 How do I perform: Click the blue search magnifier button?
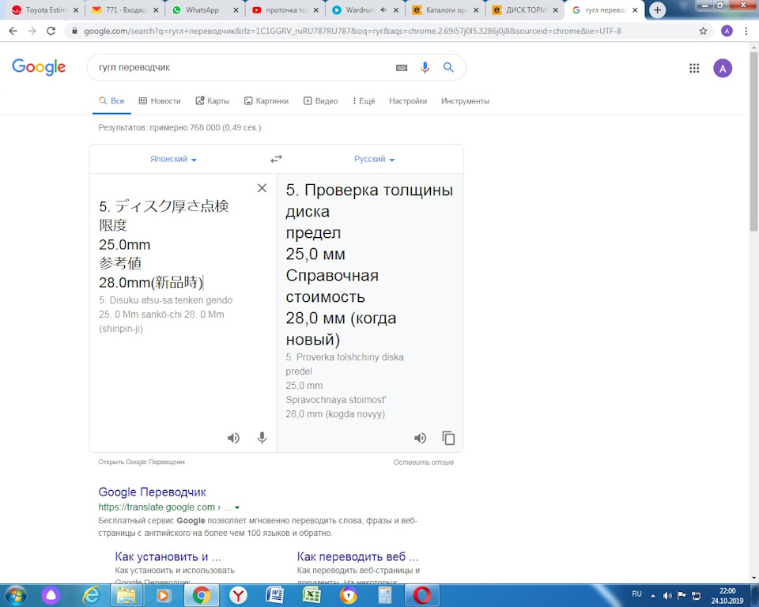(449, 67)
